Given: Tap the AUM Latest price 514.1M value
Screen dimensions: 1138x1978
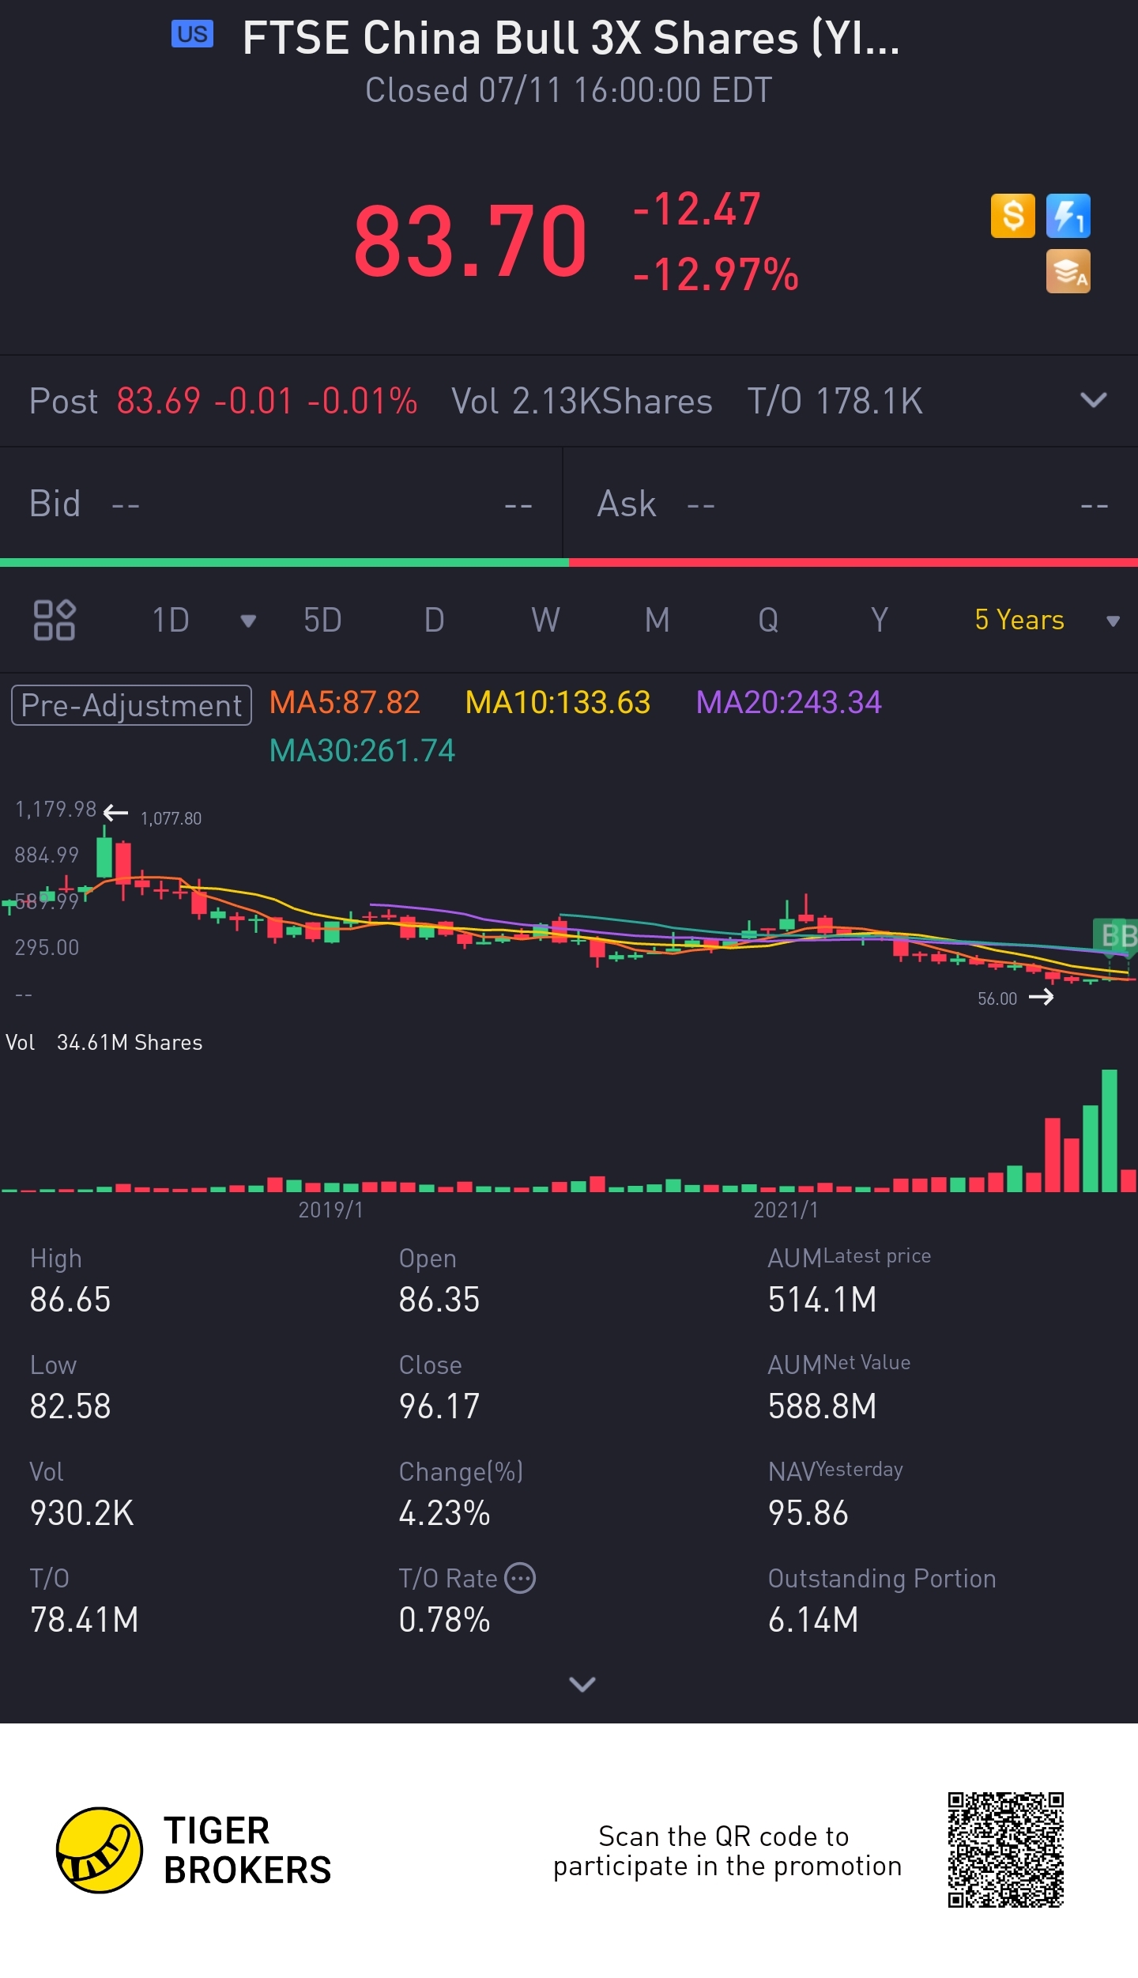Looking at the screenshot, I should (823, 1300).
